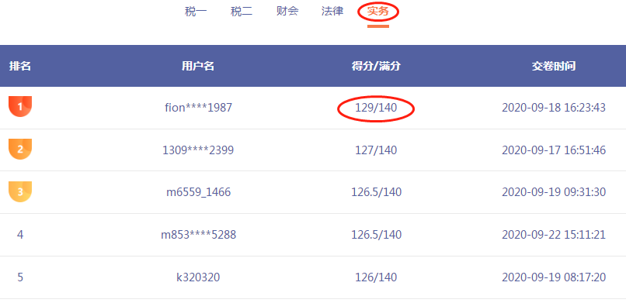626x303 pixels.
Task: Select the 实务 tab
Action: 378,12
